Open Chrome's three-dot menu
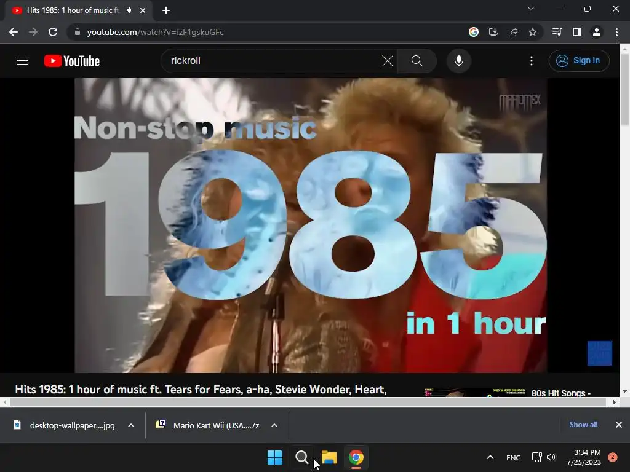This screenshot has height=472, width=630. click(x=616, y=32)
